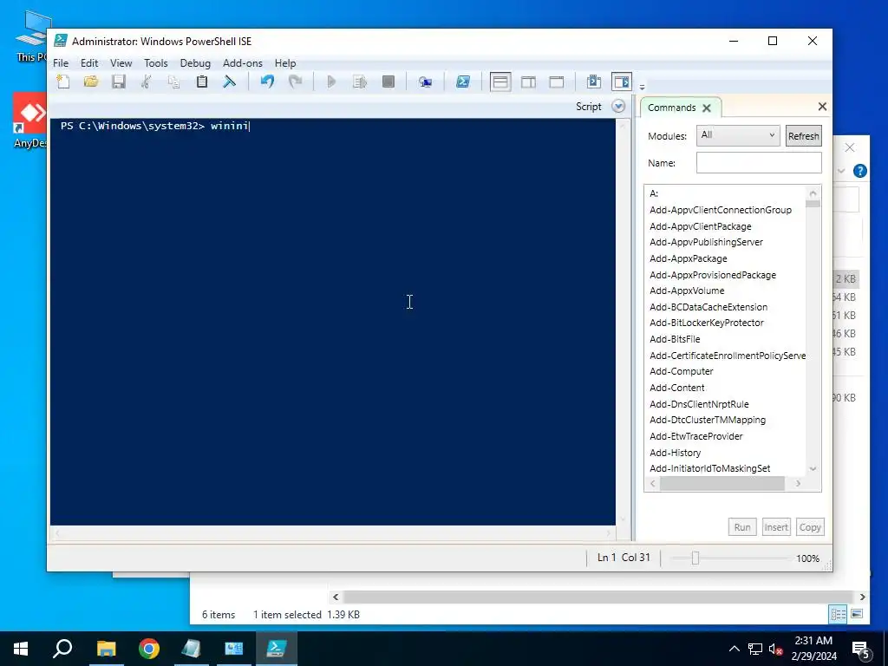Toggle the Show Command Window icon
The height and width of the screenshot is (666, 888).
tap(593, 82)
